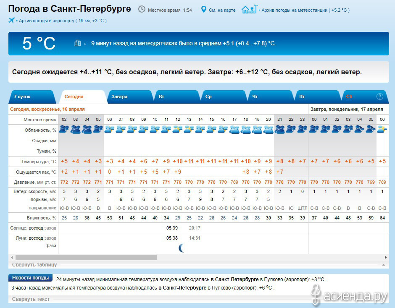395x308 pixels.
Task: Click the moon phase crescent icon
Action: pos(182,248)
